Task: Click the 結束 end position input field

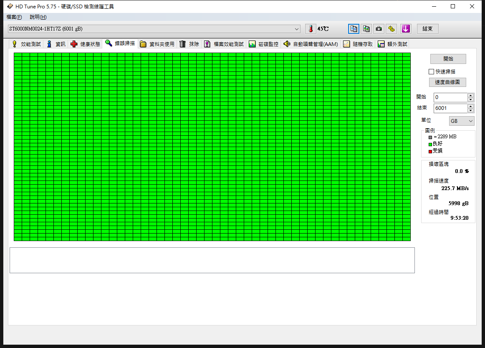Action: [x=450, y=108]
